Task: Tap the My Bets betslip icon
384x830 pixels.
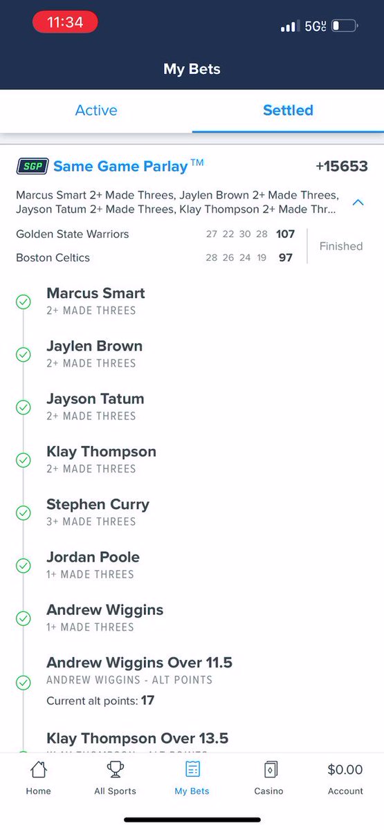Action: click(x=192, y=769)
